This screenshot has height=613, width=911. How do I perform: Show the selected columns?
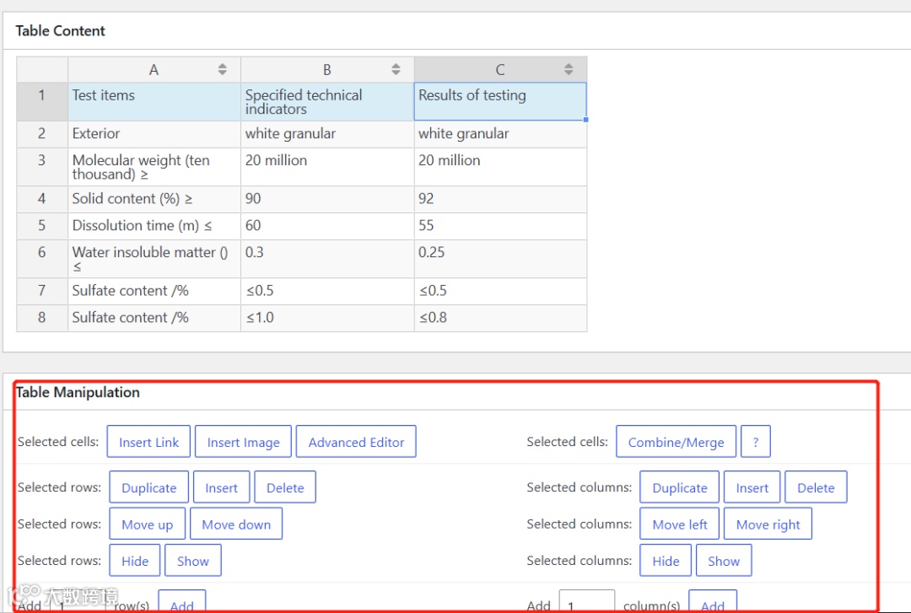pos(724,560)
